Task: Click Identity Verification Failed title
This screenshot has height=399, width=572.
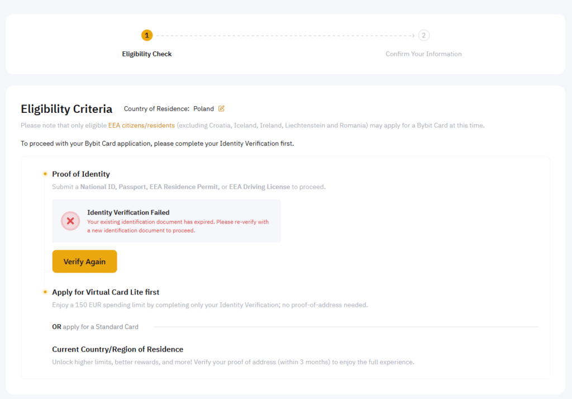Action: 128,212
